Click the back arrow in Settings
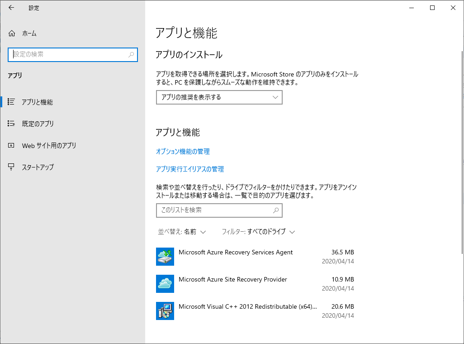The image size is (464, 344). click(x=11, y=8)
